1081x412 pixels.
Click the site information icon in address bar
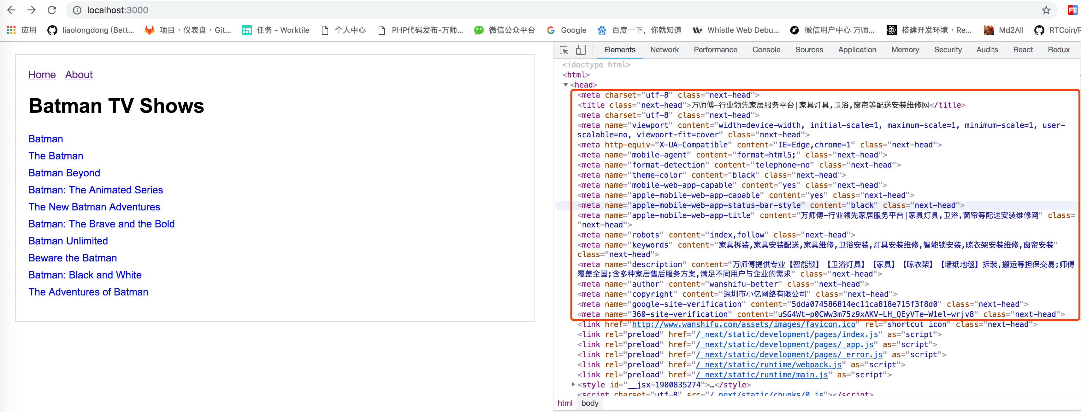(77, 10)
